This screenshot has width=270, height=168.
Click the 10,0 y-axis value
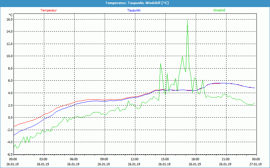(x=9, y=56)
